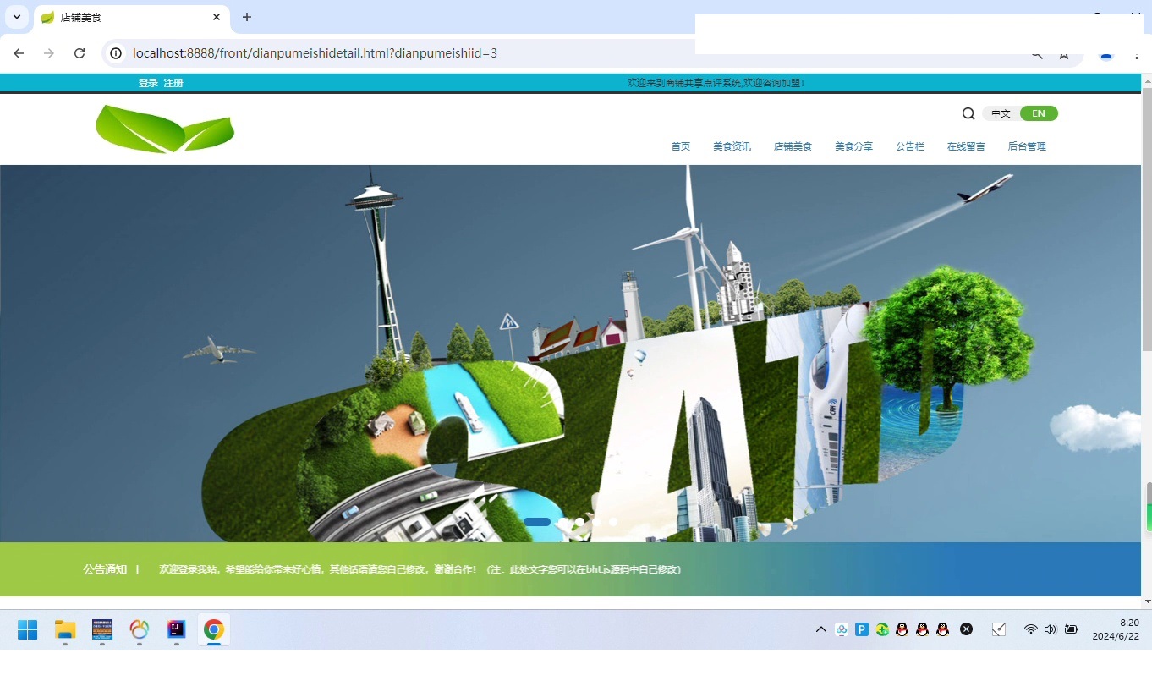Screen dimensions: 1152x692
Task: Switch language to EN
Action: pyautogui.click(x=1039, y=113)
